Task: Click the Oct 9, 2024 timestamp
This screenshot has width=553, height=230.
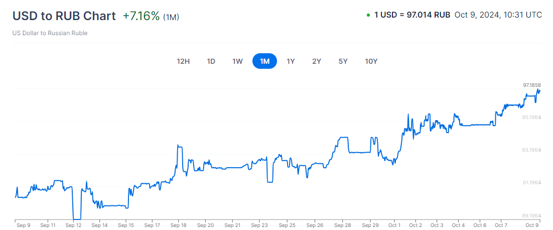Action: point(498,15)
